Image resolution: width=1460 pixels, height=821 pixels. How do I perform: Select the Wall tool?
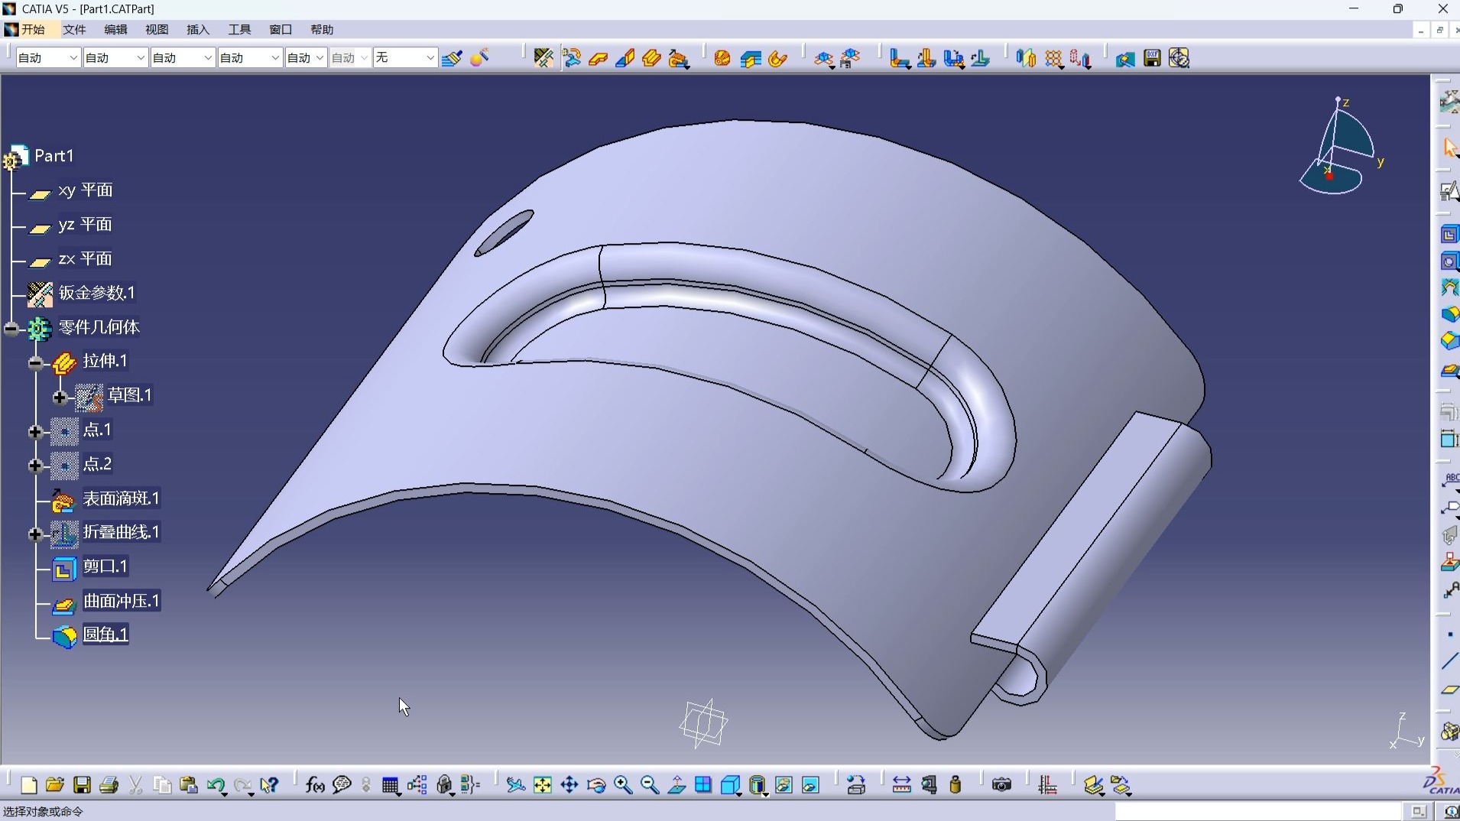coord(599,58)
